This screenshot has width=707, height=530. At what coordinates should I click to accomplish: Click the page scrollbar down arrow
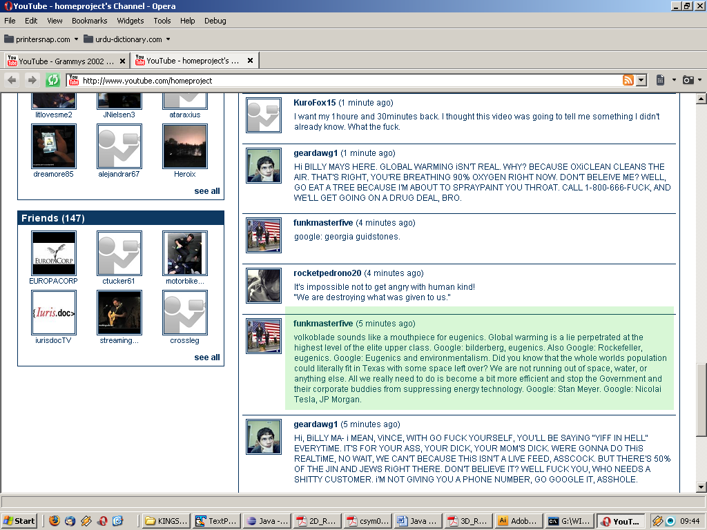coord(701,487)
